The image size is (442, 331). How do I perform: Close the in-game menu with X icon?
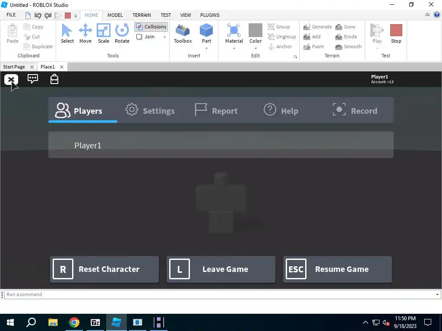tap(11, 80)
